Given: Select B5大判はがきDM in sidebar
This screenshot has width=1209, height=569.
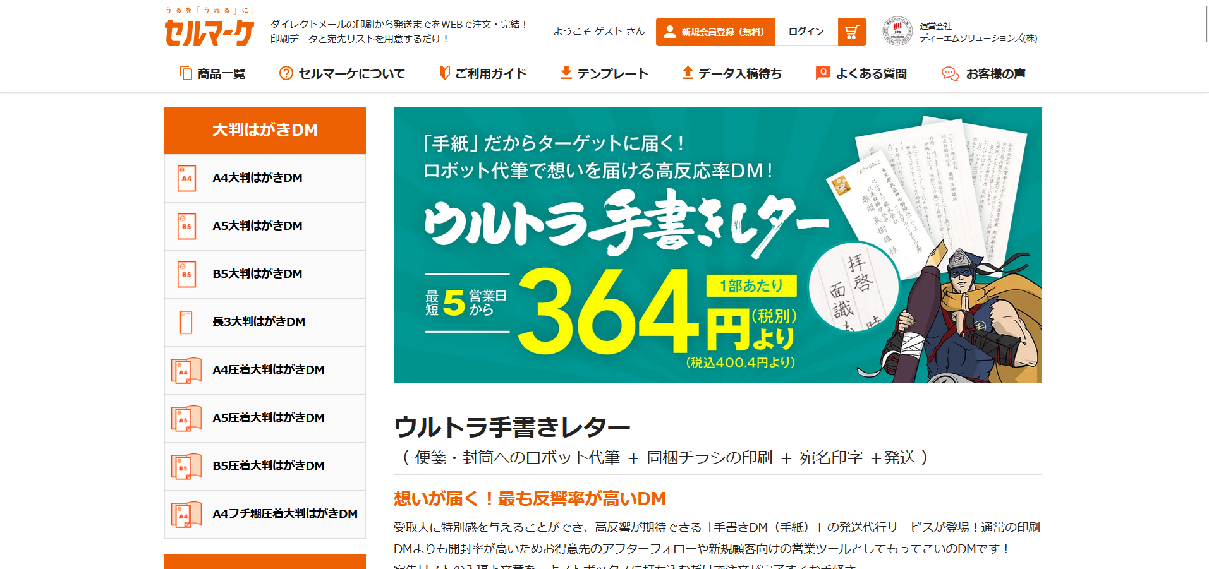Looking at the screenshot, I should pos(265,274).
